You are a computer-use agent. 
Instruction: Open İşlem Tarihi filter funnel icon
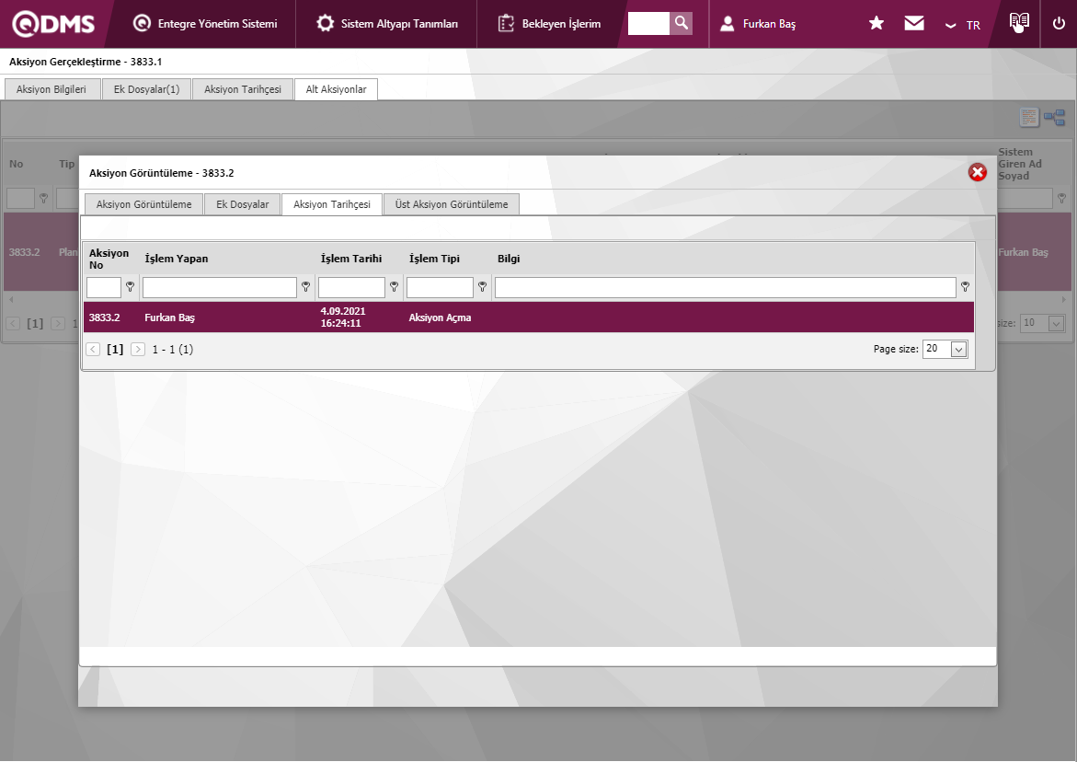pyautogui.click(x=394, y=286)
